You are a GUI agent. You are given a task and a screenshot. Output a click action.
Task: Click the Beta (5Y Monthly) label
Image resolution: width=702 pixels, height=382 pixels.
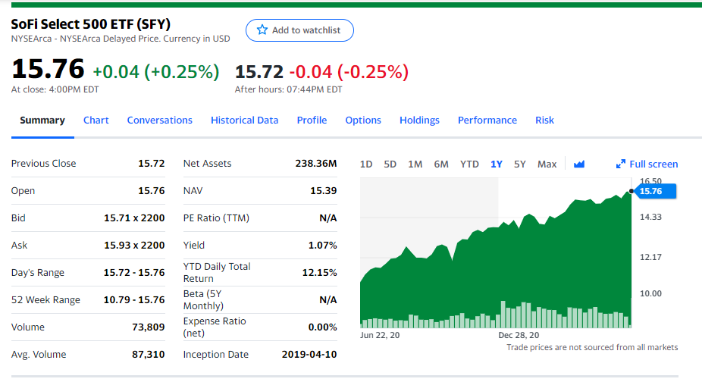(203, 300)
